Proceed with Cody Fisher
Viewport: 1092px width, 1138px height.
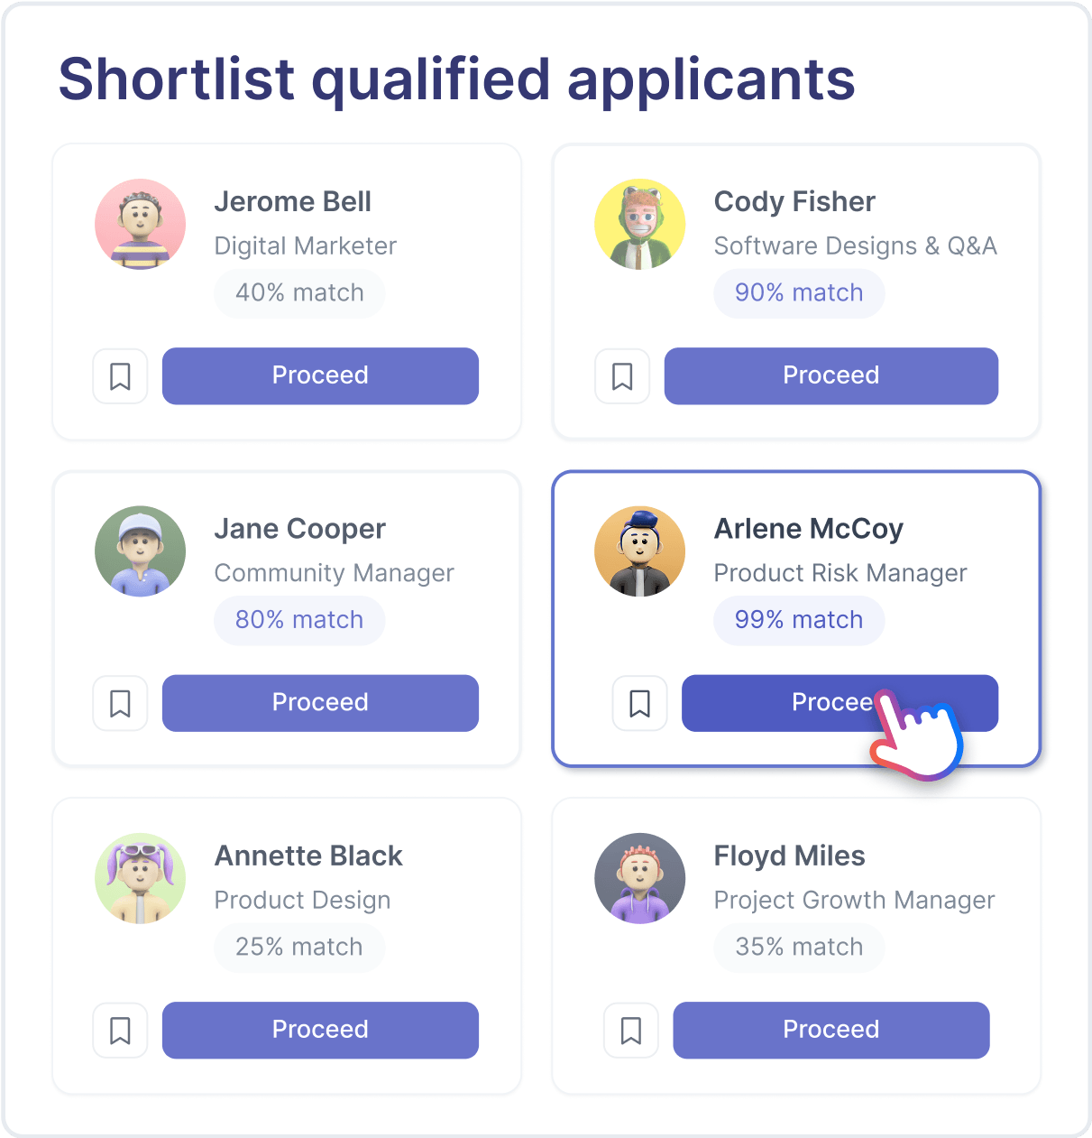point(830,376)
